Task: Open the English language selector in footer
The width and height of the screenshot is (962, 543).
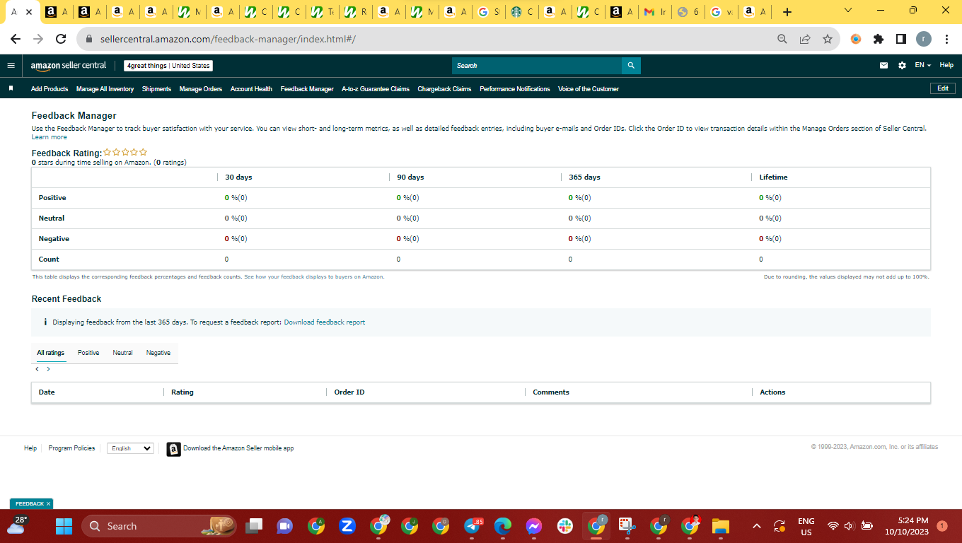Action: (130, 448)
